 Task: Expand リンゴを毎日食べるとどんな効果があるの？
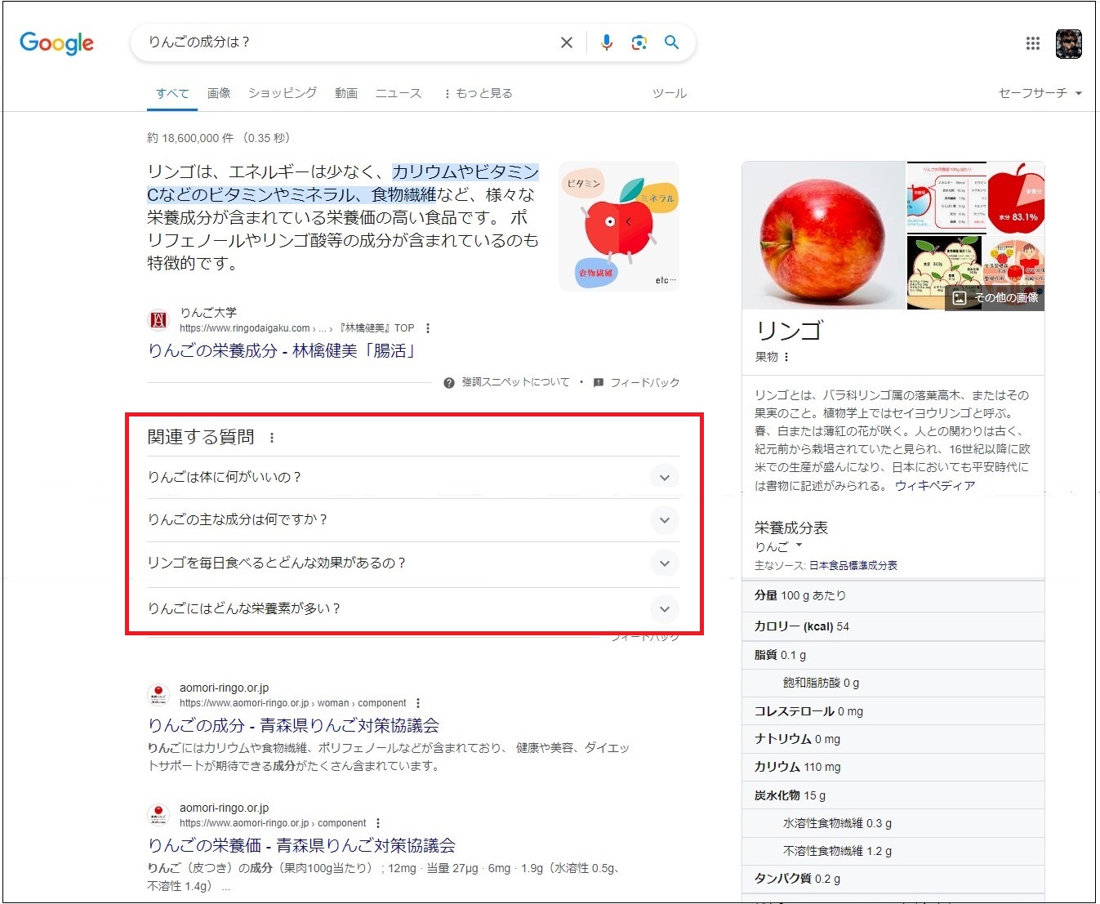coord(413,563)
